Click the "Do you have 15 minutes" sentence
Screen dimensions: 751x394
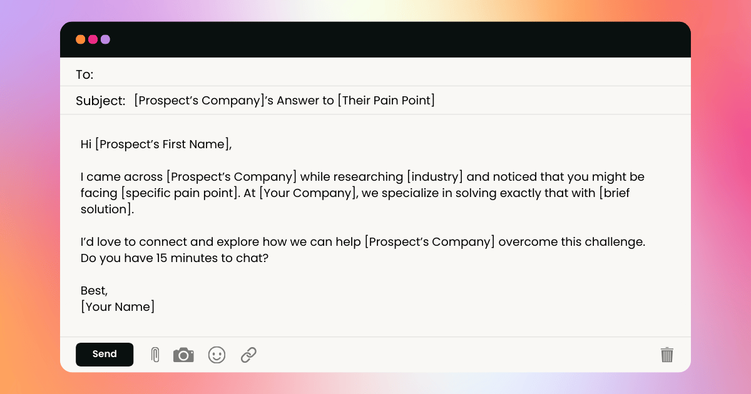175,258
